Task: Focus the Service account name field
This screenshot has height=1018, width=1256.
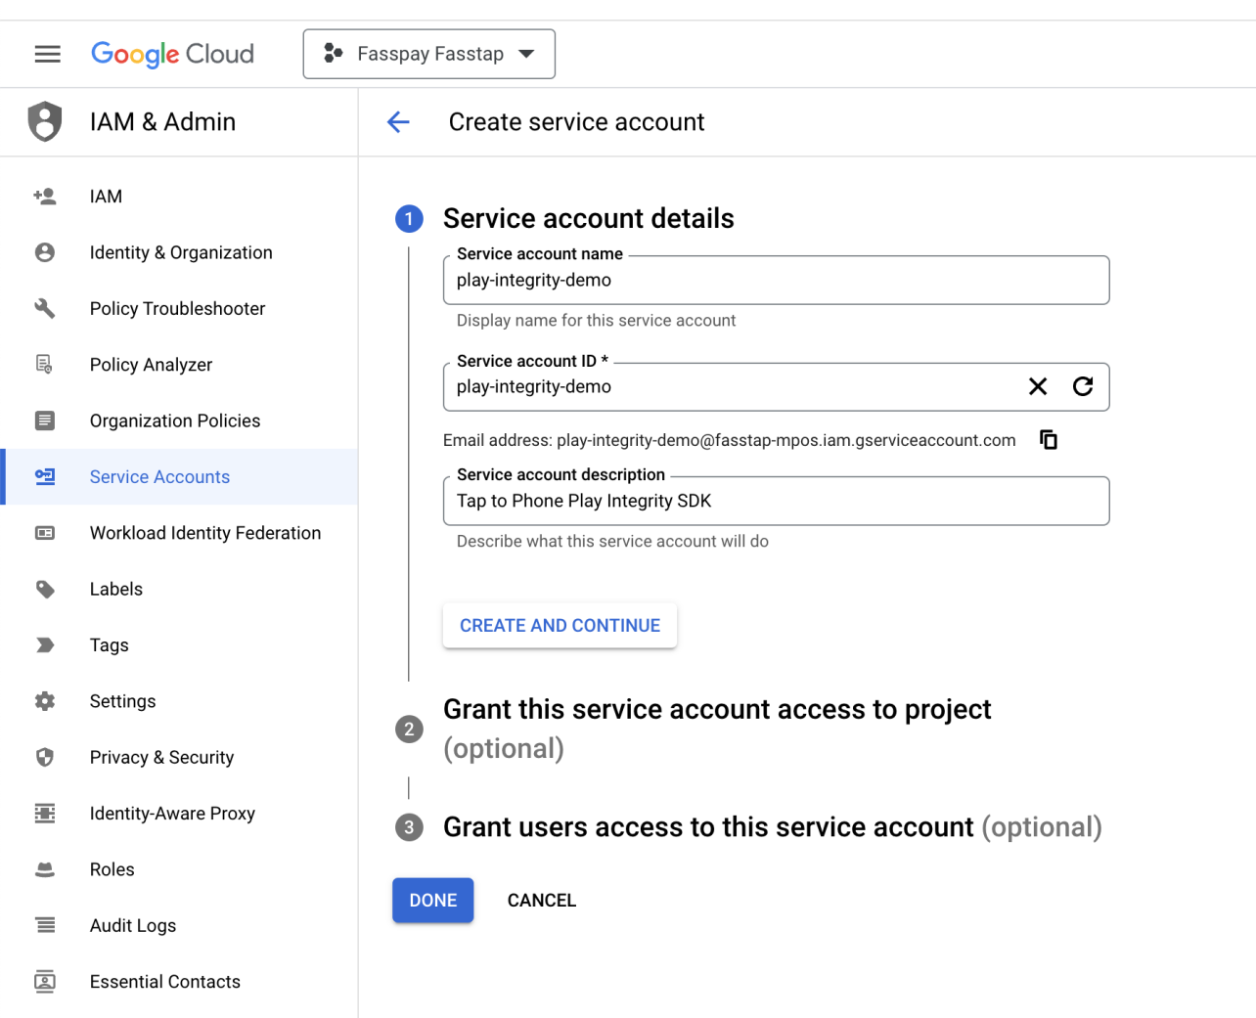Action: pyautogui.click(x=777, y=281)
